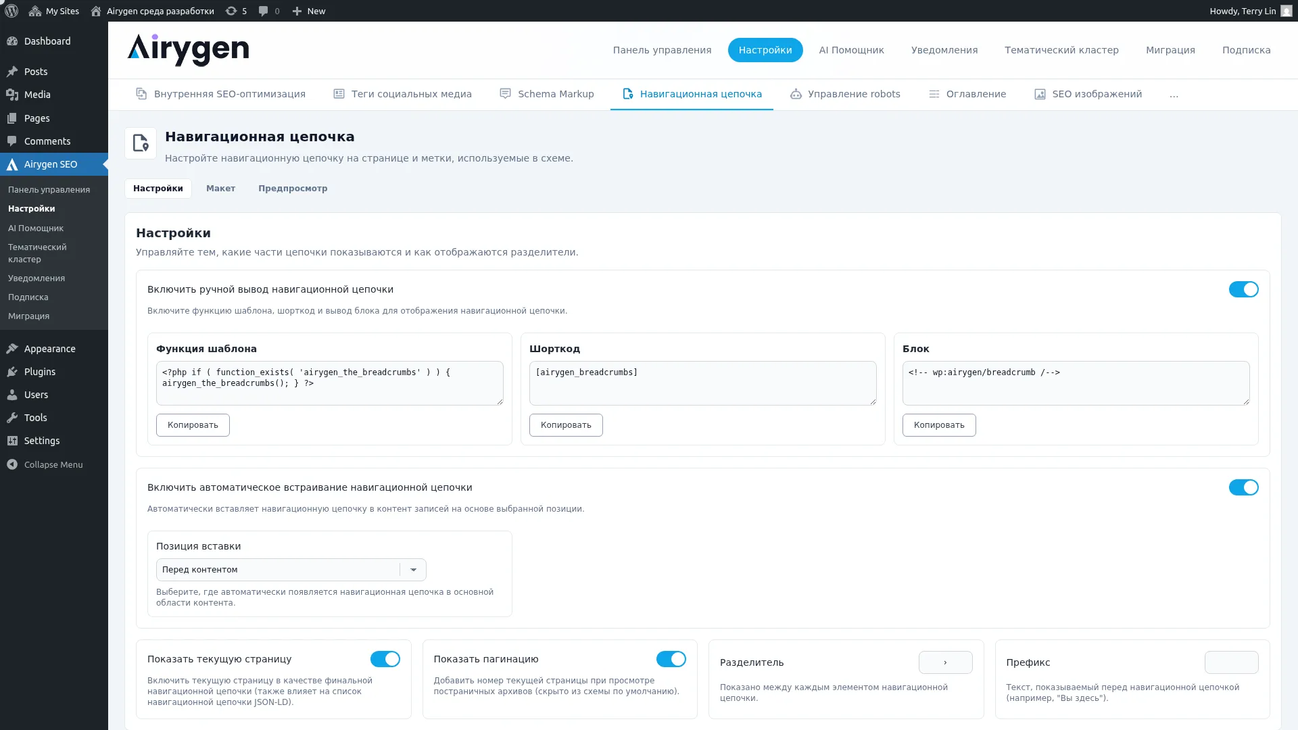Click the Plugins plug icon
Image resolution: width=1298 pixels, height=730 pixels.
point(12,372)
